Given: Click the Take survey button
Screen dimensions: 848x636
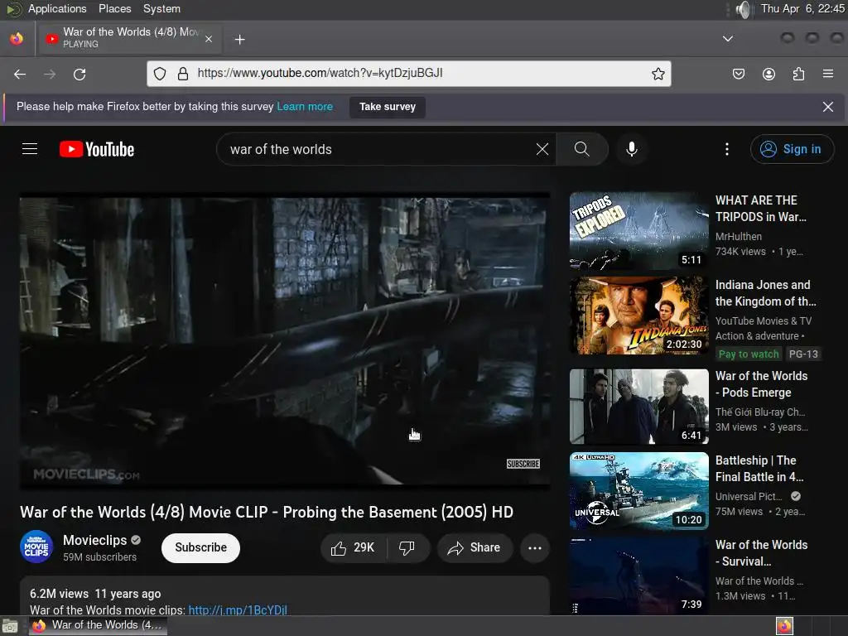Looking at the screenshot, I should point(388,107).
